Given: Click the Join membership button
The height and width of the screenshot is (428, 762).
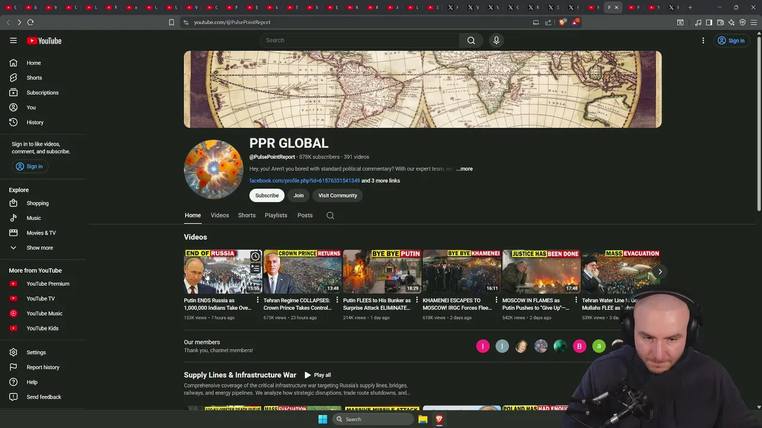Looking at the screenshot, I should (298, 196).
